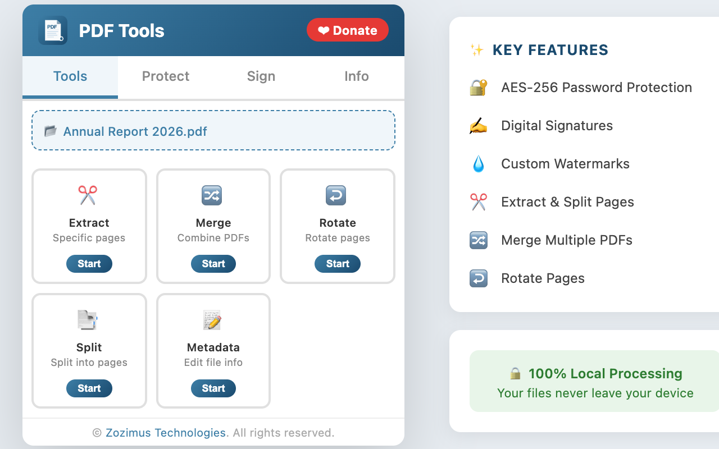Click the shuffle icon beside Merge Multiple PDFs
This screenshot has width=719, height=449.
pyautogui.click(x=478, y=240)
